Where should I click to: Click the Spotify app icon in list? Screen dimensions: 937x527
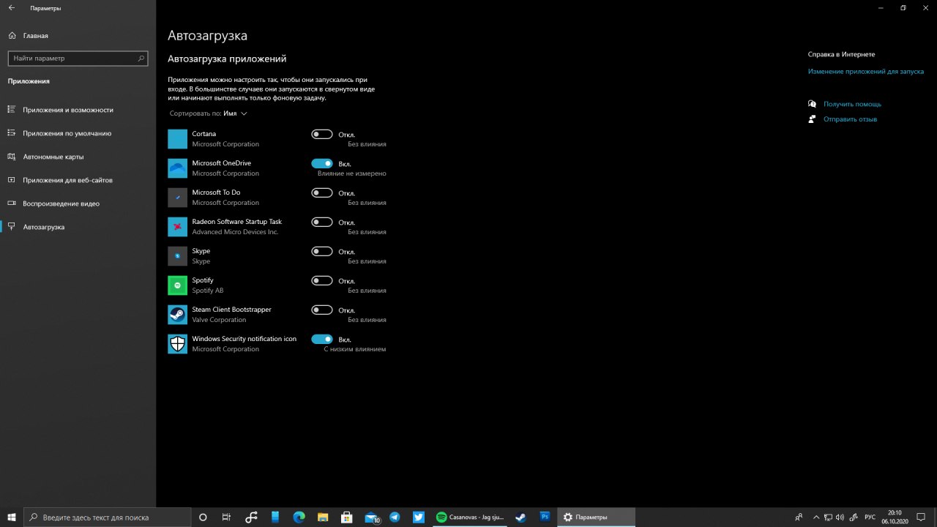coord(177,285)
